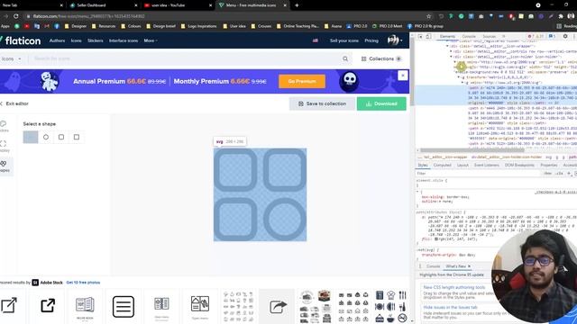The width and height of the screenshot is (577, 324).
Task: Click the fill color swatch in styles pane
Action: tap(436, 239)
